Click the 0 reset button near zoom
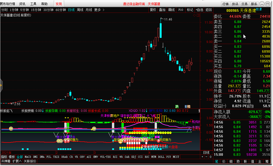The width and height of the screenshot is (273, 166). point(210,157)
